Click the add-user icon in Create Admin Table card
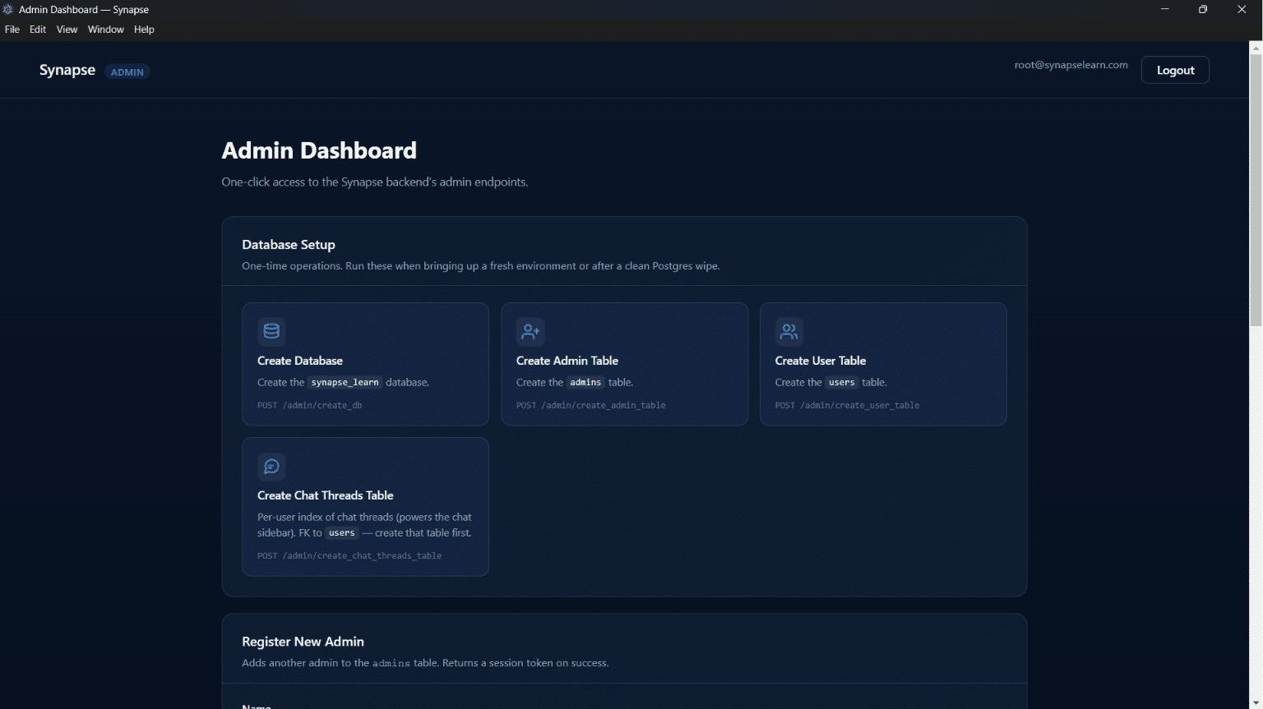The image size is (1263, 709). [x=530, y=331]
